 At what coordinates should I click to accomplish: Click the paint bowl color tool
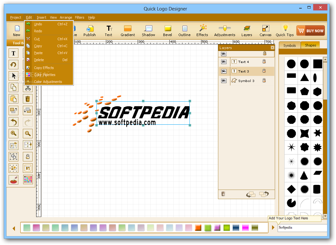point(14,179)
